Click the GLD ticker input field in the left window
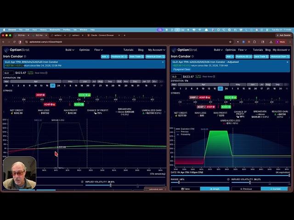294x220 pixels. point(8,73)
